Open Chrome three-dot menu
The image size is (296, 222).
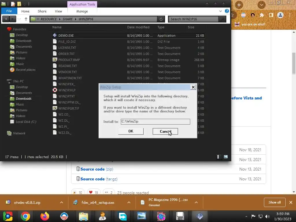coord(290,15)
